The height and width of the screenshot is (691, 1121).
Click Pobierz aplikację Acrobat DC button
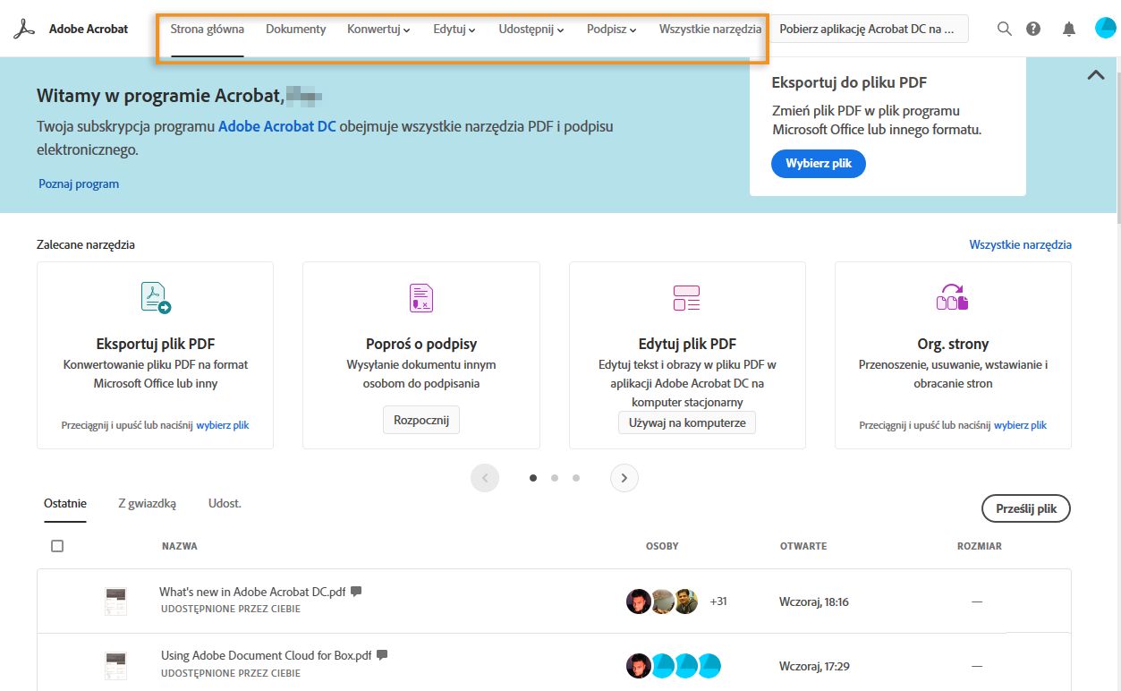coord(867,29)
